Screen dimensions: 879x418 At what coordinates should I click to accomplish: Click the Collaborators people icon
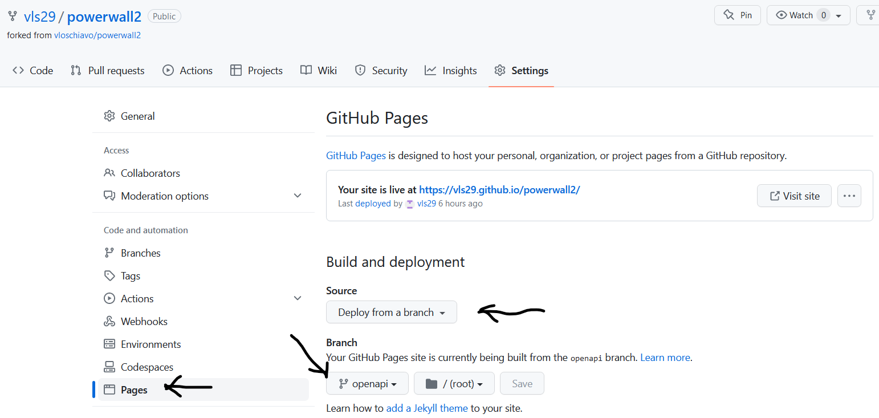(x=109, y=173)
